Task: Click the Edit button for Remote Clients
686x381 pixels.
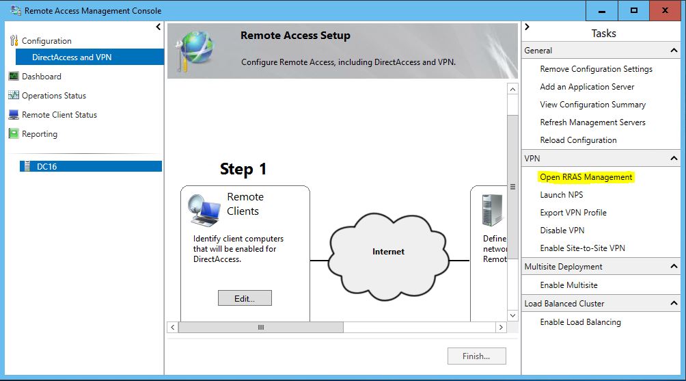Action: [x=245, y=298]
